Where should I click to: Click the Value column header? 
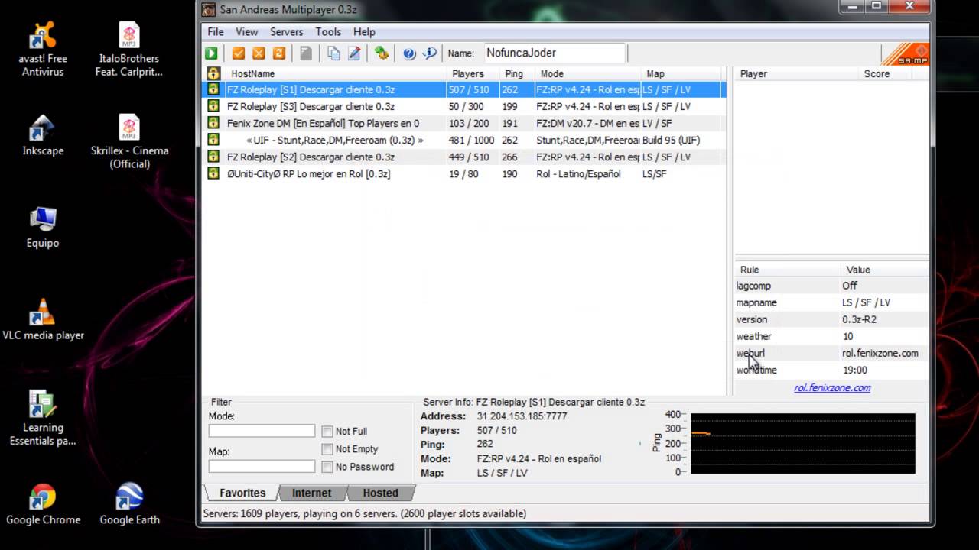coord(885,270)
